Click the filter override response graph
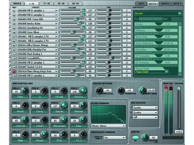194x145 pixels. tap(109, 114)
